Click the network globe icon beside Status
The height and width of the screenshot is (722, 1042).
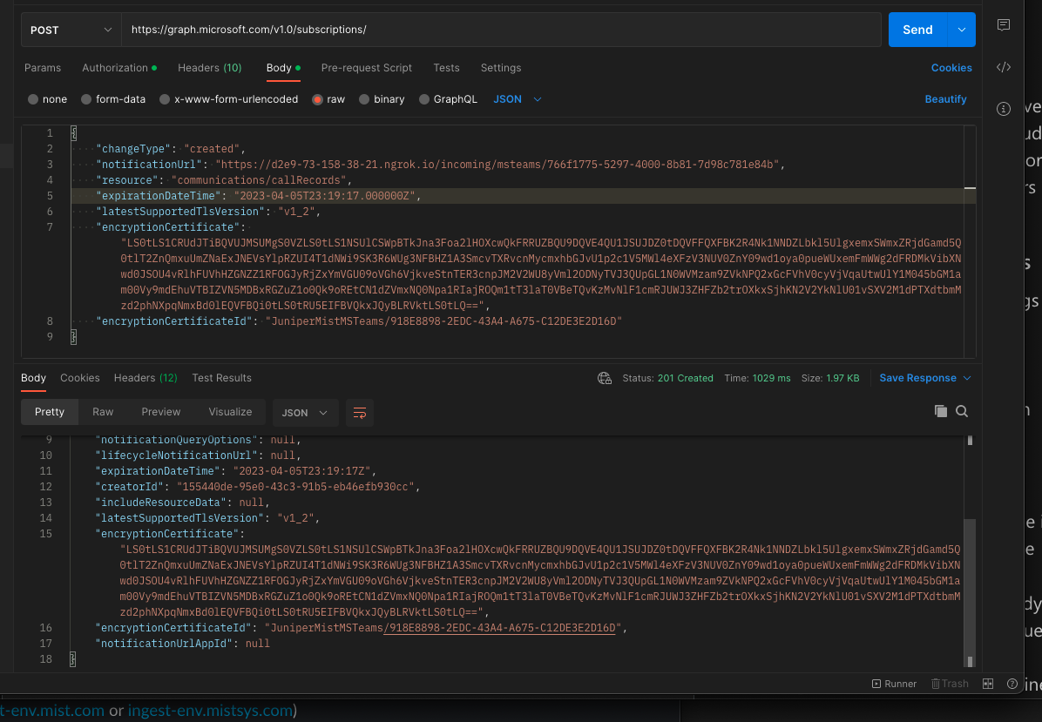(604, 378)
